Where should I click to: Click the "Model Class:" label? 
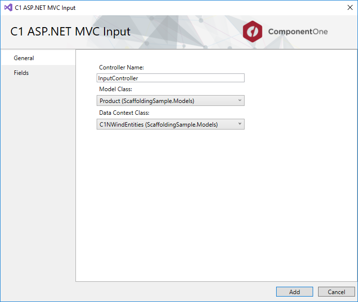pos(115,89)
